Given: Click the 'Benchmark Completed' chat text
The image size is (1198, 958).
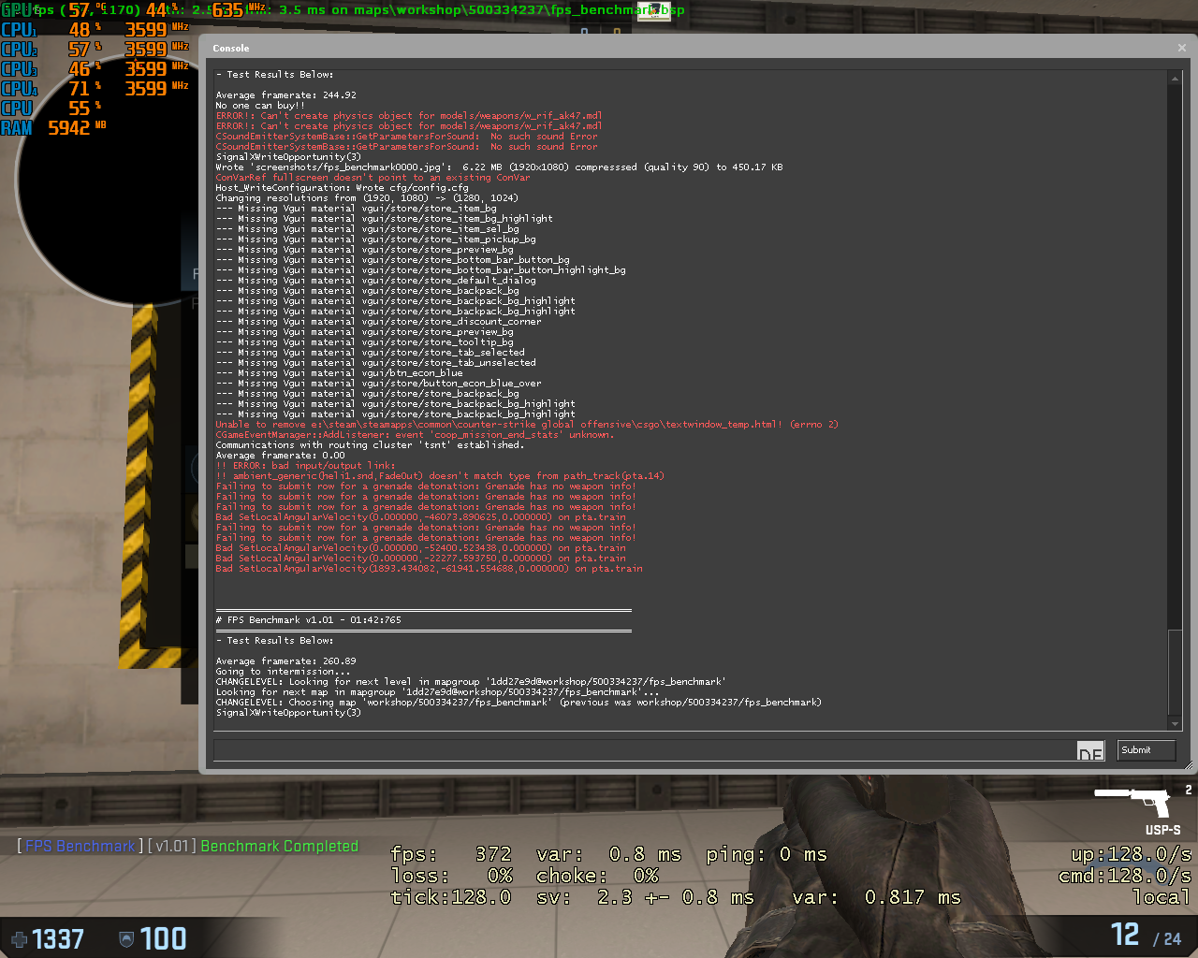Looking at the screenshot, I should [279, 846].
